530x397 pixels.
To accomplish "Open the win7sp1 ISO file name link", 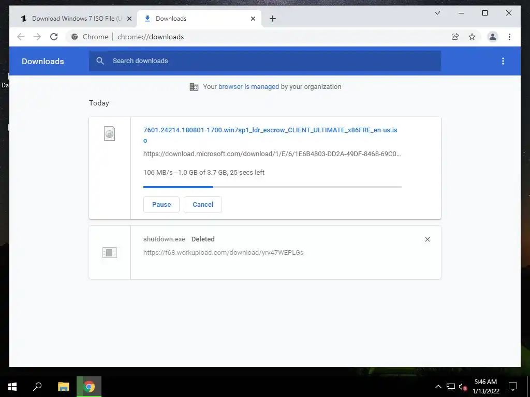I will coord(270,135).
